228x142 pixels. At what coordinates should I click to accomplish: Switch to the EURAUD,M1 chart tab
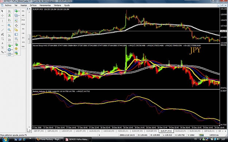point(181,131)
